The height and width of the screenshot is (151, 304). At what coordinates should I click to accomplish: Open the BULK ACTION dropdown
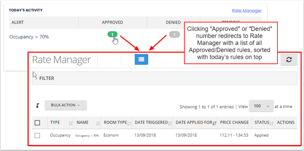coord(66,105)
